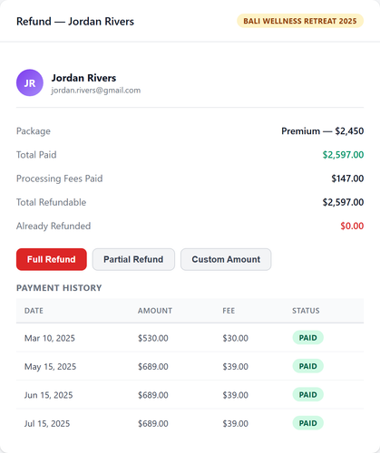Select the Jul 15, 2025 payment date
The width and height of the screenshot is (380, 453).
coord(47,423)
